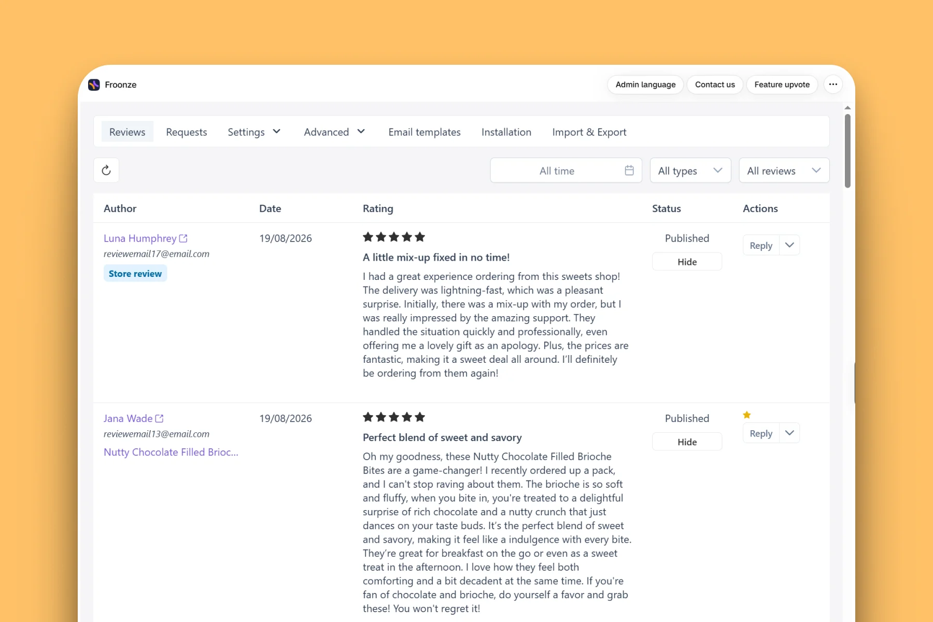Open the calendar icon in All time field
Screen dimensions: 933x622
click(x=629, y=170)
